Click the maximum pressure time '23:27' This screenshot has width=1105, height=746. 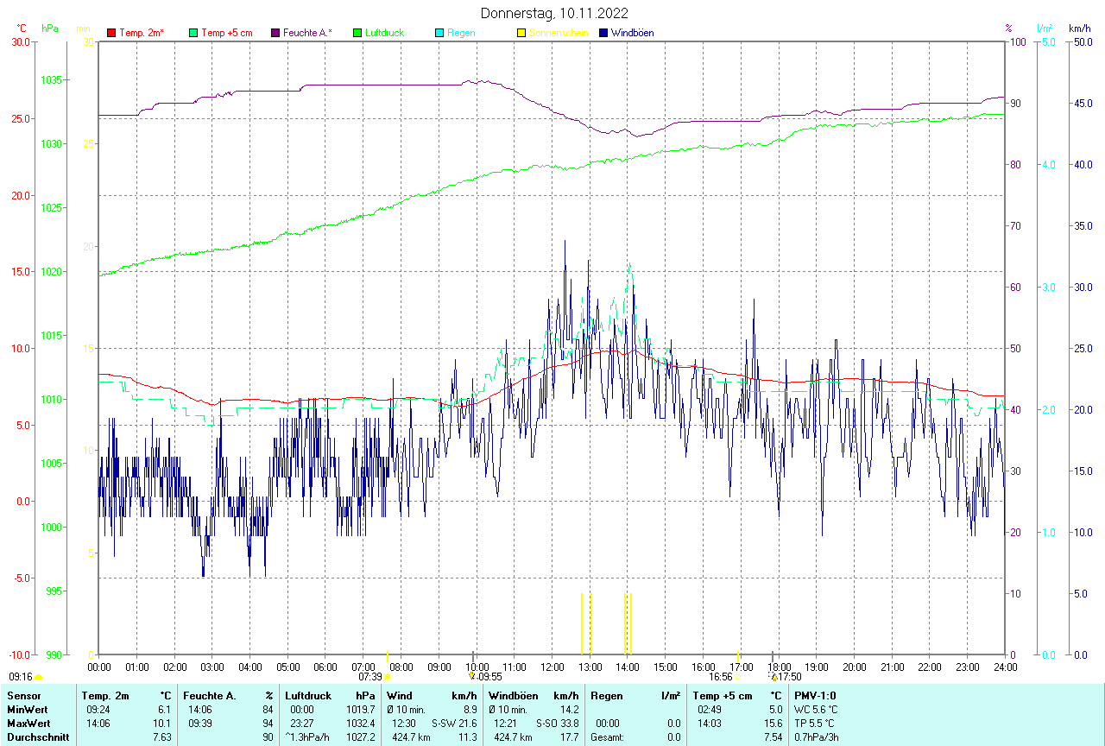tap(302, 724)
